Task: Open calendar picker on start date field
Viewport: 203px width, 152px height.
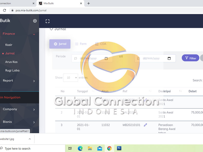Action: point(106,59)
